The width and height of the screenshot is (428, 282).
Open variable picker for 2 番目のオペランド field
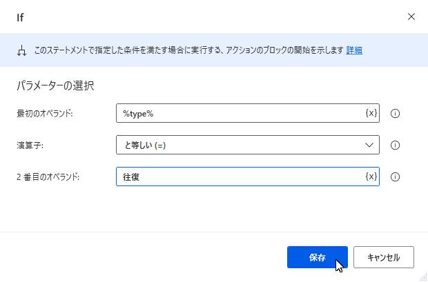pos(371,177)
